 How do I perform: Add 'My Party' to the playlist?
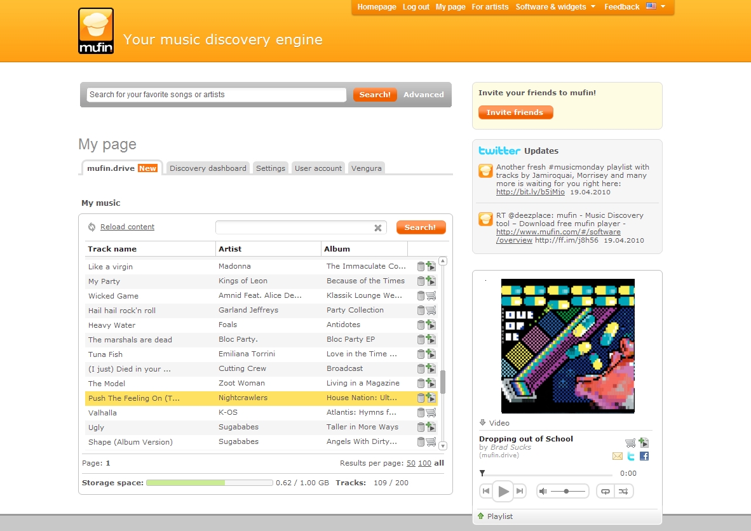(x=431, y=281)
